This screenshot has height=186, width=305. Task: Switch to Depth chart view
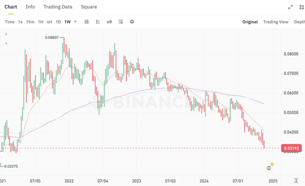click(299, 22)
